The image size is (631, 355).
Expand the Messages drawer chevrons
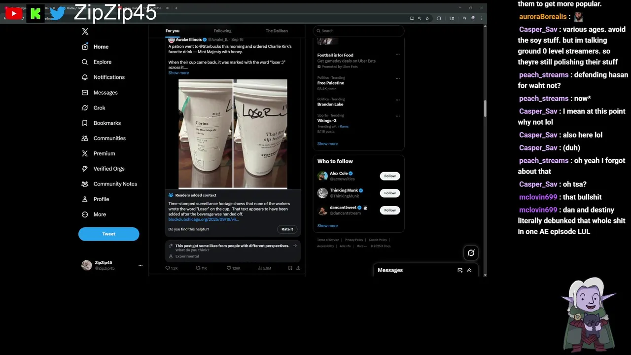[469, 270]
